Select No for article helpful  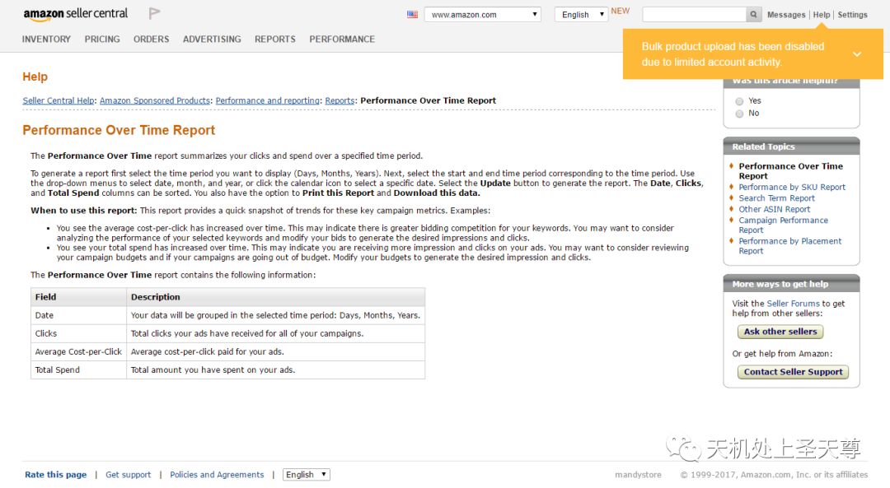[739, 114]
